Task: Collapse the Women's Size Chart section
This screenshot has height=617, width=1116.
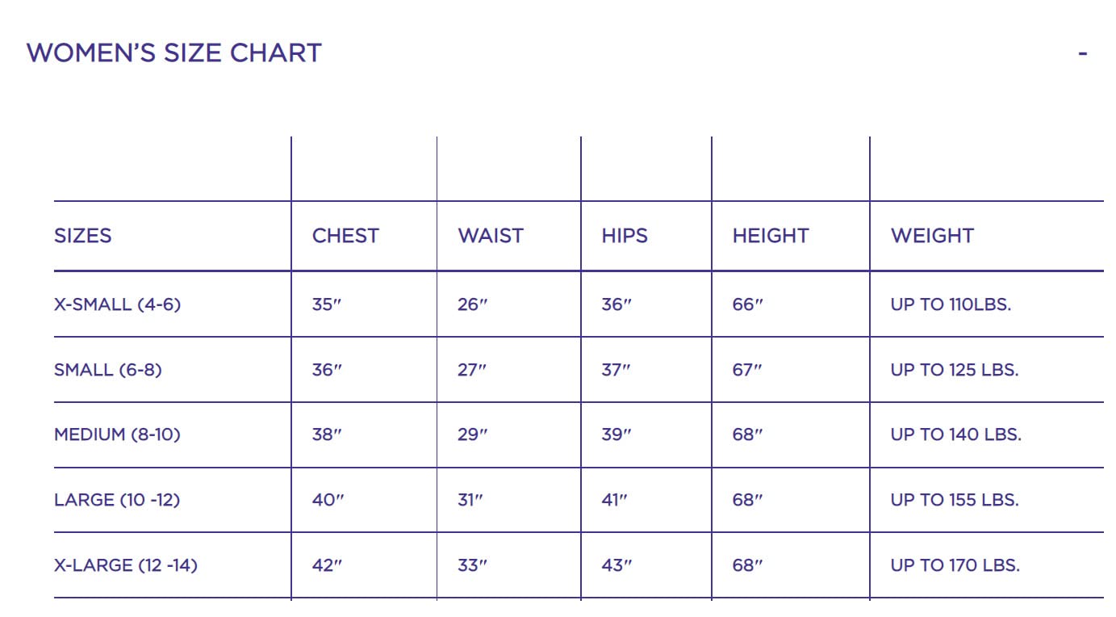Action: point(1082,53)
